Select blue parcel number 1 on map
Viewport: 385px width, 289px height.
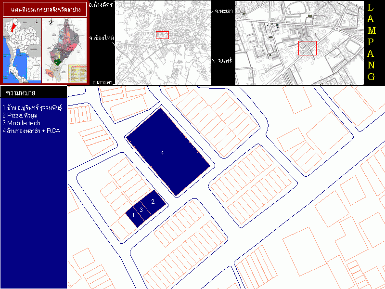[x=133, y=215]
